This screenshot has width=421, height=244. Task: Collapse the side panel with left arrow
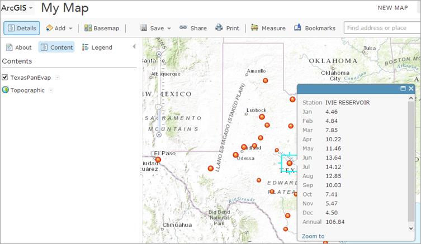pos(134,47)
